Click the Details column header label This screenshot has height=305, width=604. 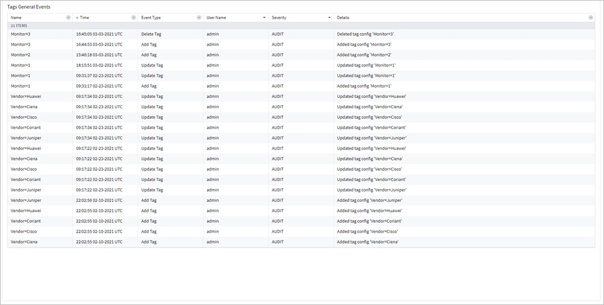point(343,17)
